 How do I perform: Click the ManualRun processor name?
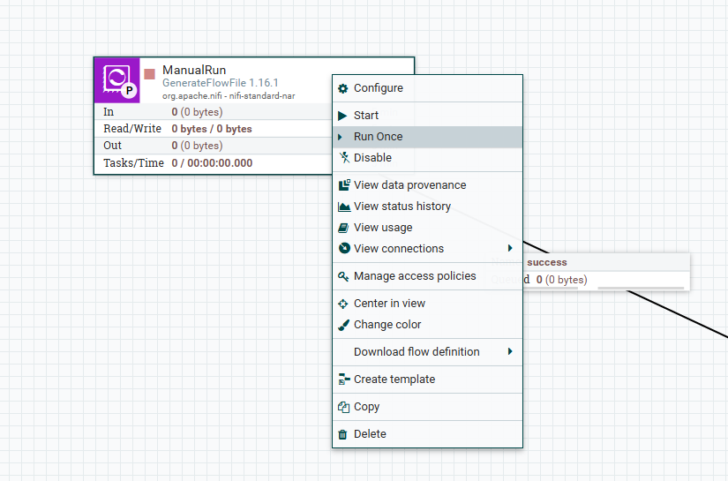pyautogui.click(x=194, y=70)
